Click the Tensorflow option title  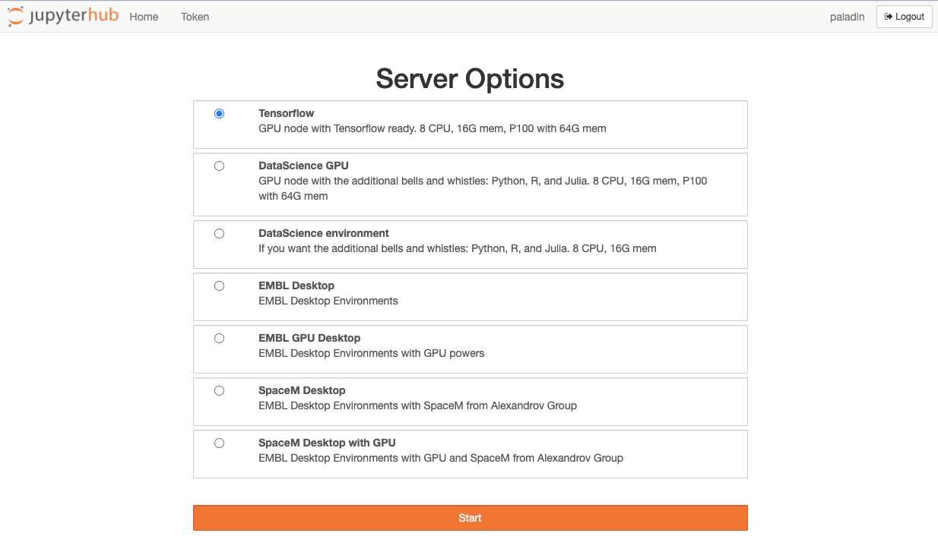(286, 113)
